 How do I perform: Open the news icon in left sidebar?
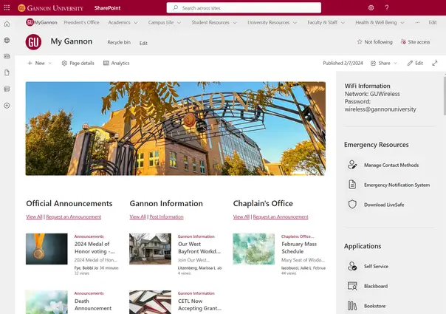[x=7, y=56]
